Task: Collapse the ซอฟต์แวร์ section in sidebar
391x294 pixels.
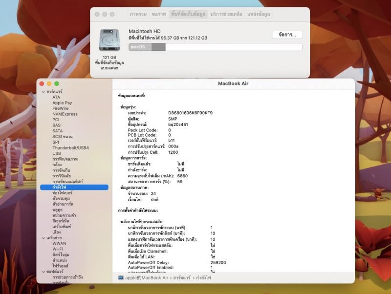Action: [x=43, y=272]
